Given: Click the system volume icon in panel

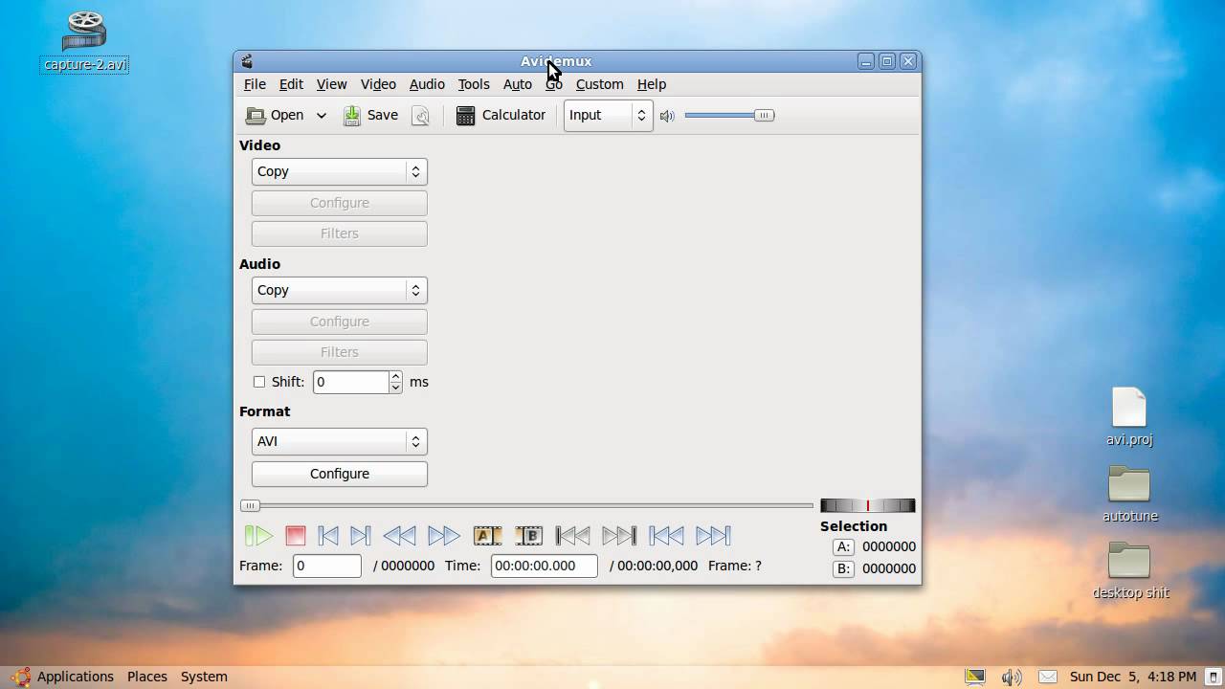Looking at the screenshot, I should 1012,677.
